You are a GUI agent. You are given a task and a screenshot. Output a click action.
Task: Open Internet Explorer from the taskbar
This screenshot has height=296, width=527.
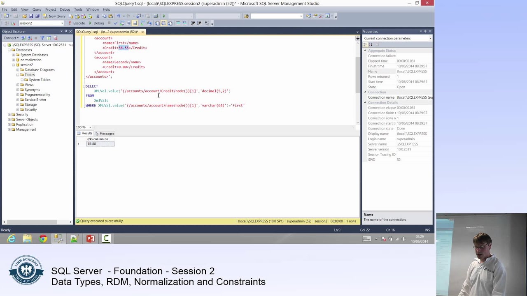tap(11, 238)
